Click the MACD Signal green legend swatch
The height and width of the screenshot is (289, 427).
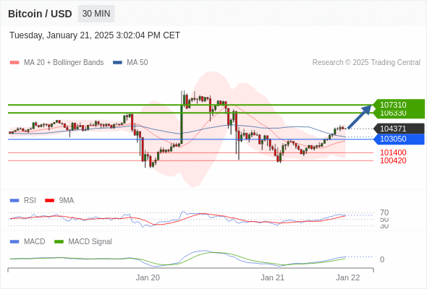coord(59,242)
